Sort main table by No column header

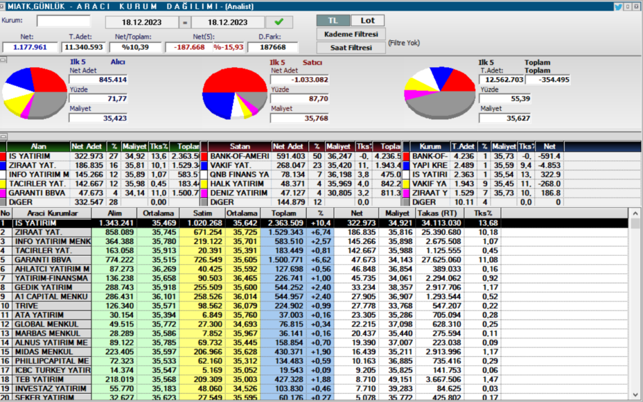pyautogui.click(x=6, y=213)
